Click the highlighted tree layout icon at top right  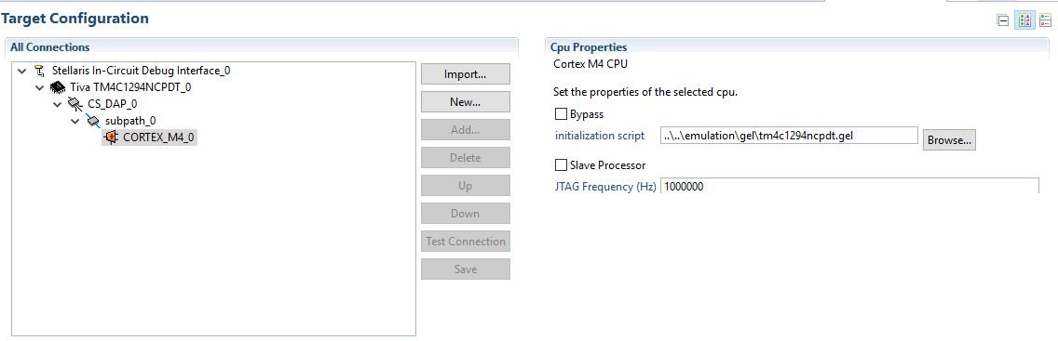pyautogui.click(x=1024, y=20)
